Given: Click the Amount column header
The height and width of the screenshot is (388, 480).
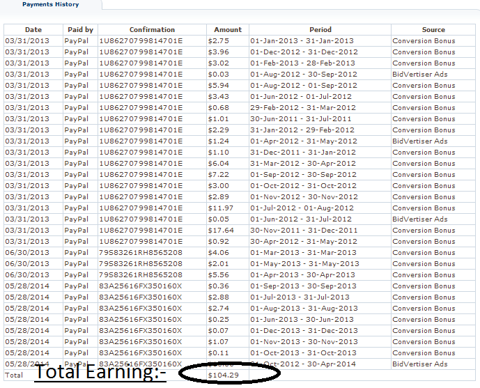Looking at the screenshot, I should [228, 30].
